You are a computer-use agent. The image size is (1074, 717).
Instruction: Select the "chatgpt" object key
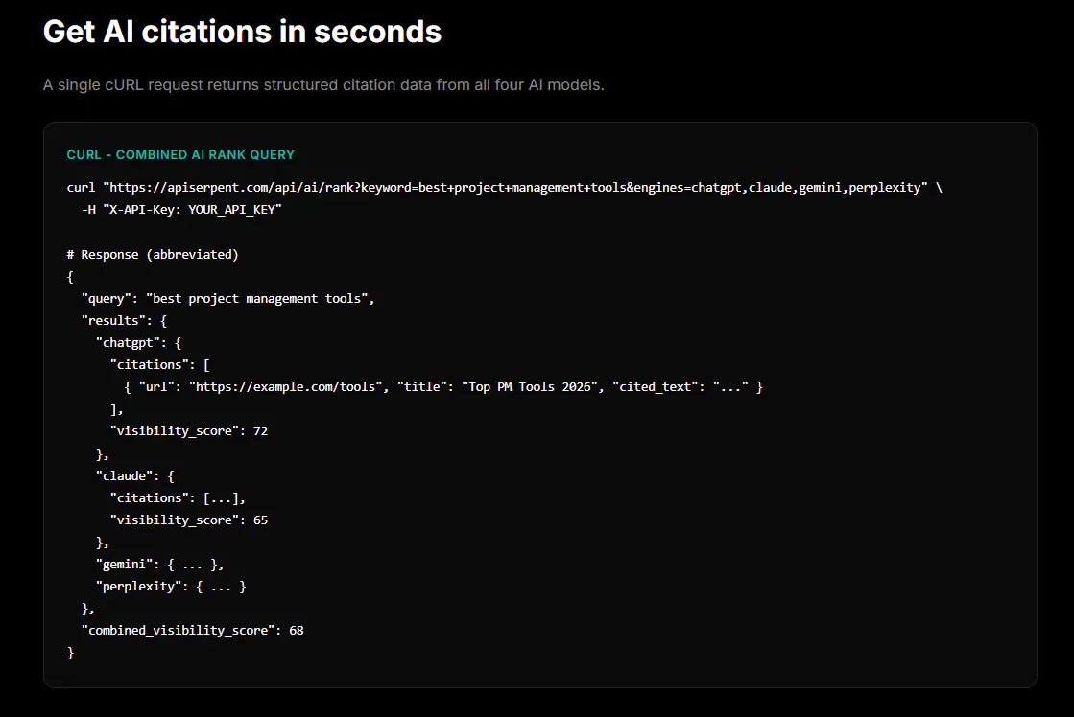[128, 343]
